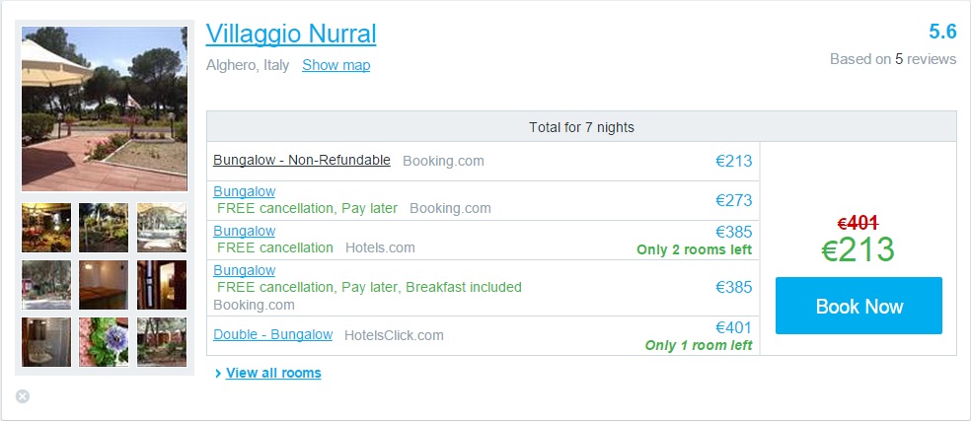This screenshot has height=421, width=971.
Task: Open the night-time terrace thumbnail photo
Action: [46, 228]
